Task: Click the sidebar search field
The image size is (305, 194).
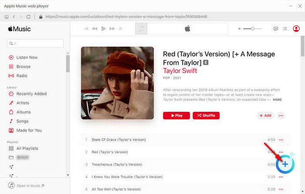Action: pyautogui.click(x=35, y=43)
